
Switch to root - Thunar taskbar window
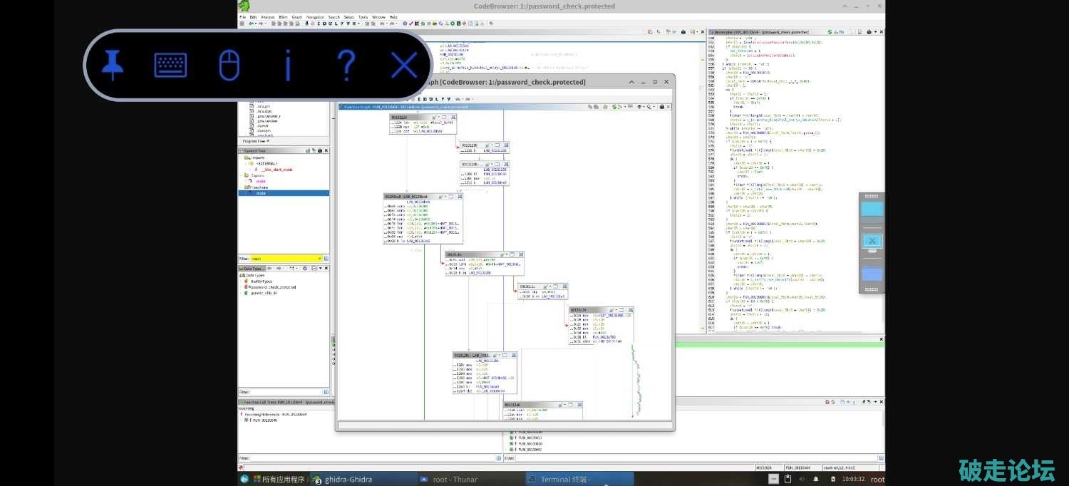[455, 479]
